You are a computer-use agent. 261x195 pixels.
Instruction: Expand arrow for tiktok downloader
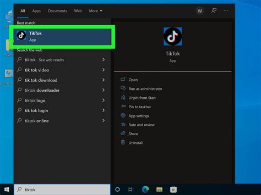click(103, 90)
